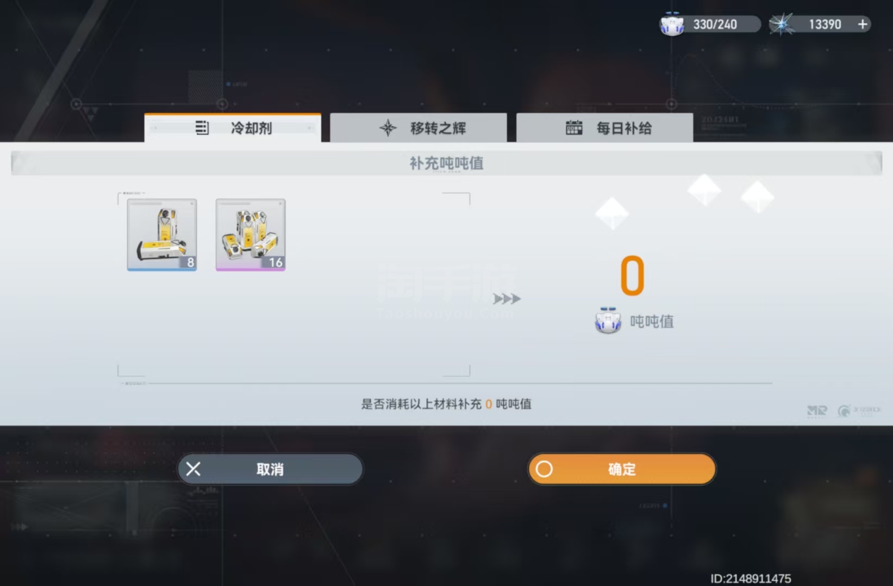Click the robot icon next to 330/240
This screenshot has height=586, width=893.
click(x=672, y=24)
